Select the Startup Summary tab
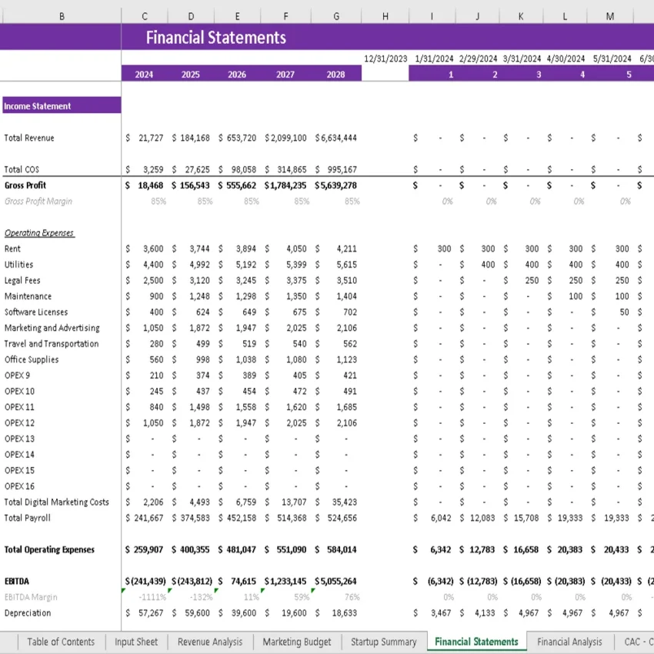Screen dimensions: 654x654 pos(383,642)
